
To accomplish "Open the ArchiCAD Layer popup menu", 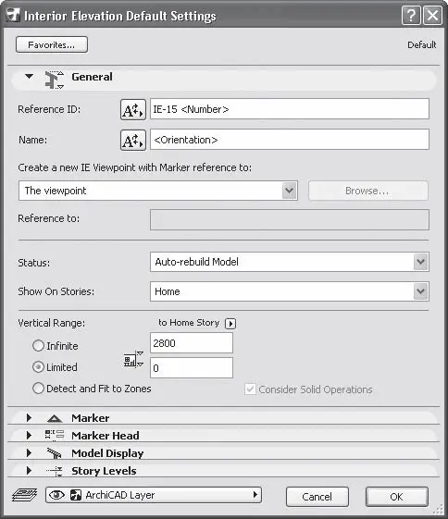I will (154, 495).
